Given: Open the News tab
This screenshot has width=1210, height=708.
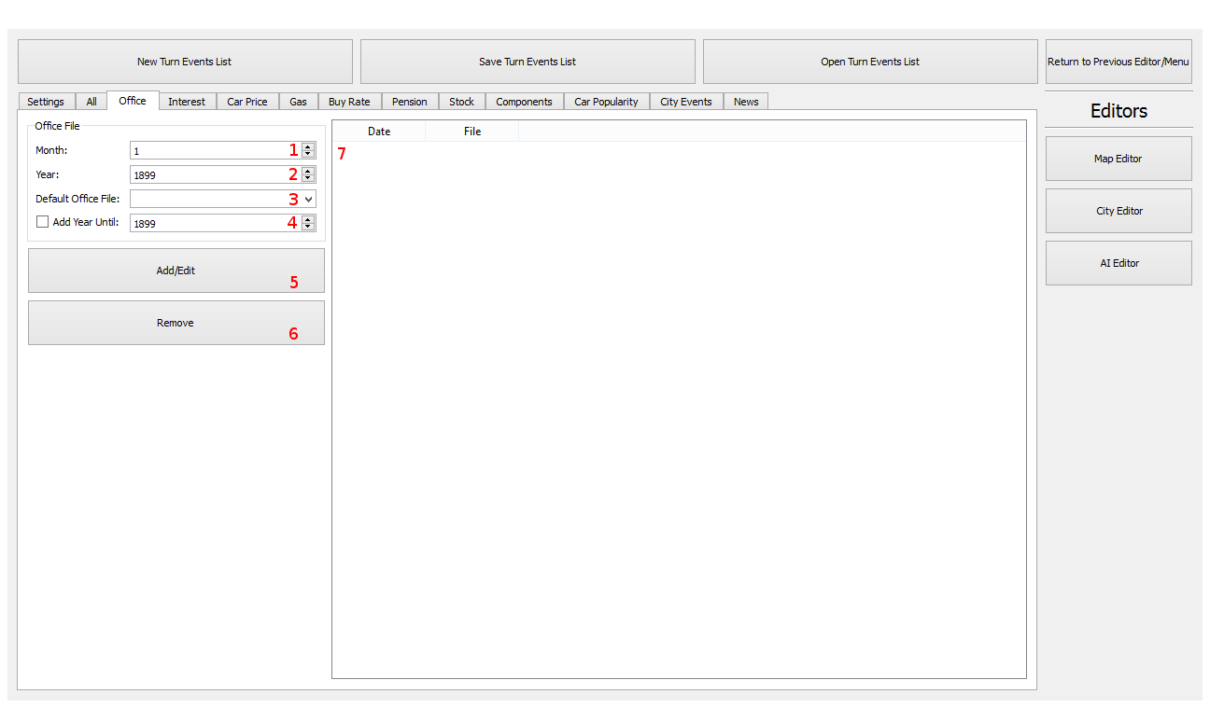Looking at the screenshot, I should click(x=745, y=102).
